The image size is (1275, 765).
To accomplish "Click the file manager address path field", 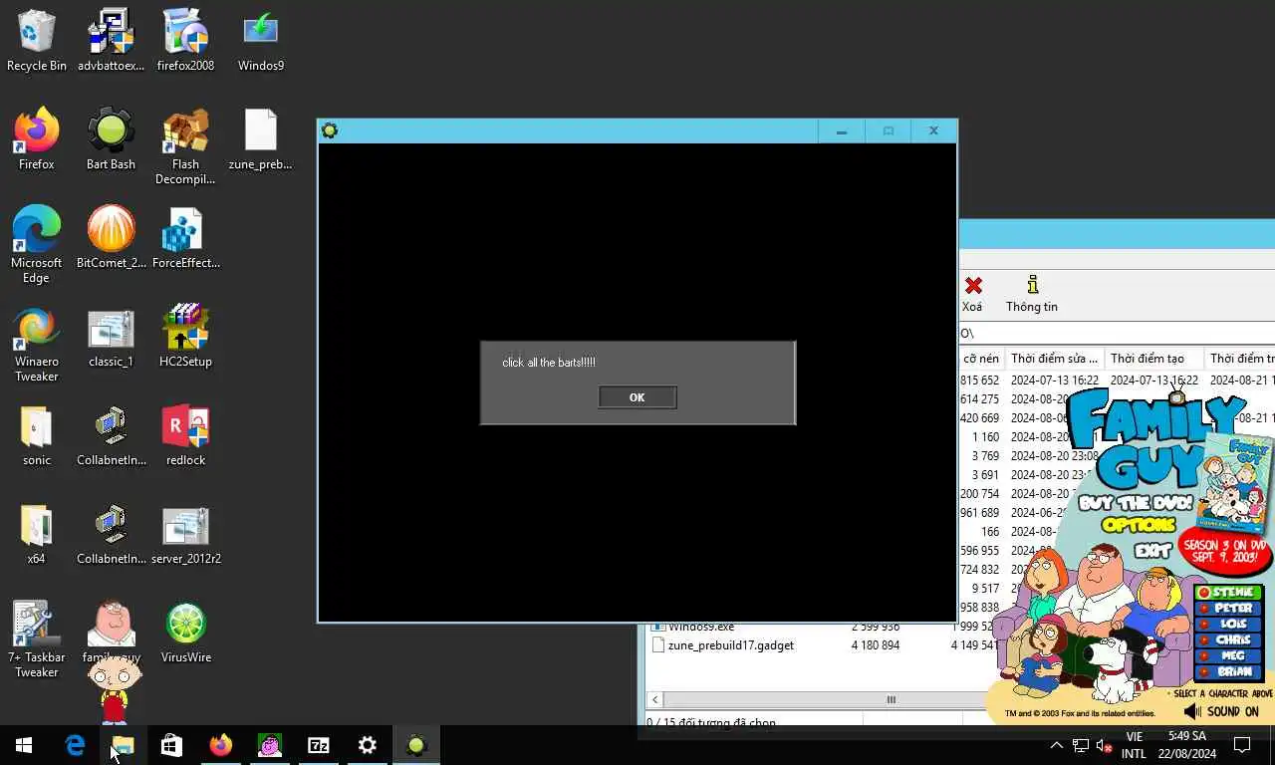I will [x=1117, y=333].
